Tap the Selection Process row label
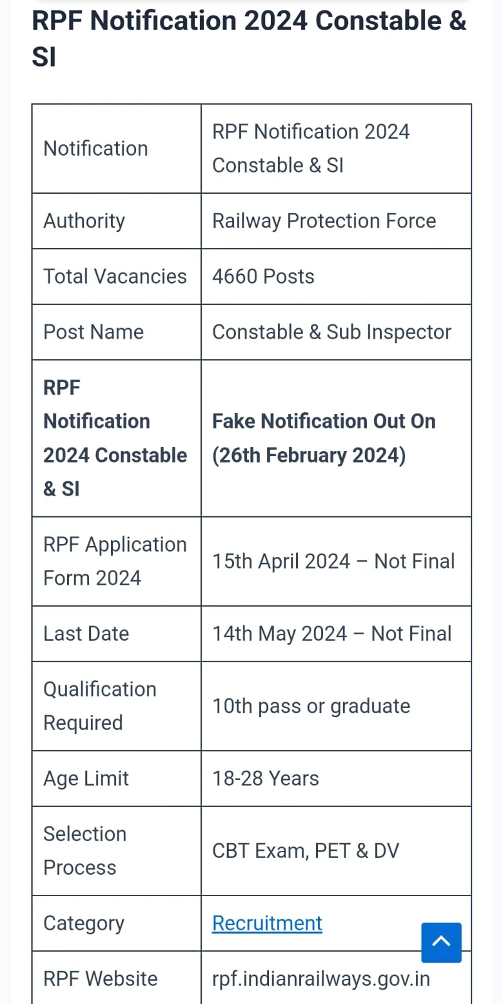This screenshot has height=1004, width=503. click(85, 851)
